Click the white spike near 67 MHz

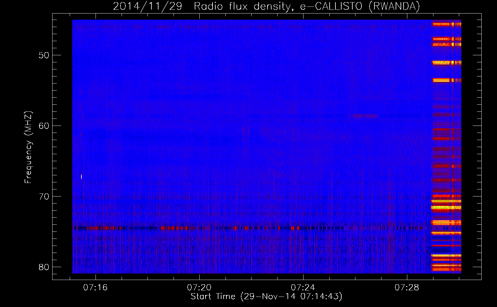[x=81, y=177]
